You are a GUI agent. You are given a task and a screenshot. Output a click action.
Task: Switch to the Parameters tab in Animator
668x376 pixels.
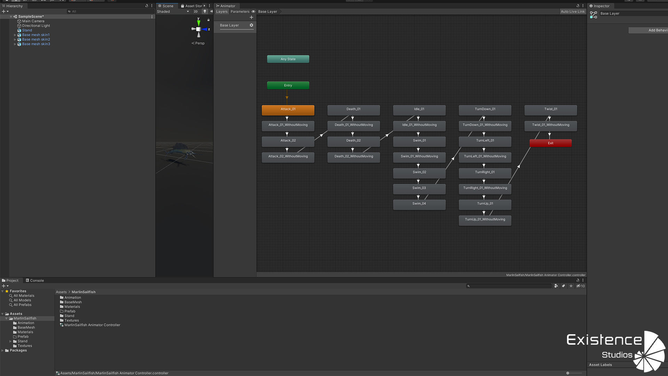(240, 11)
